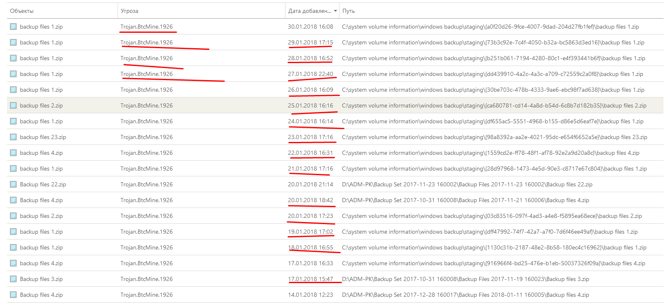
Task: Click Trojan.BtcMine.1926 in the 14.01.2018 12:23 row
Action: [x=147, y=295]
